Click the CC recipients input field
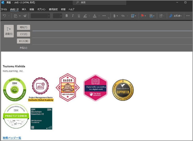The height and width of the screenshot is (141, 193). [x=112, y=35]
